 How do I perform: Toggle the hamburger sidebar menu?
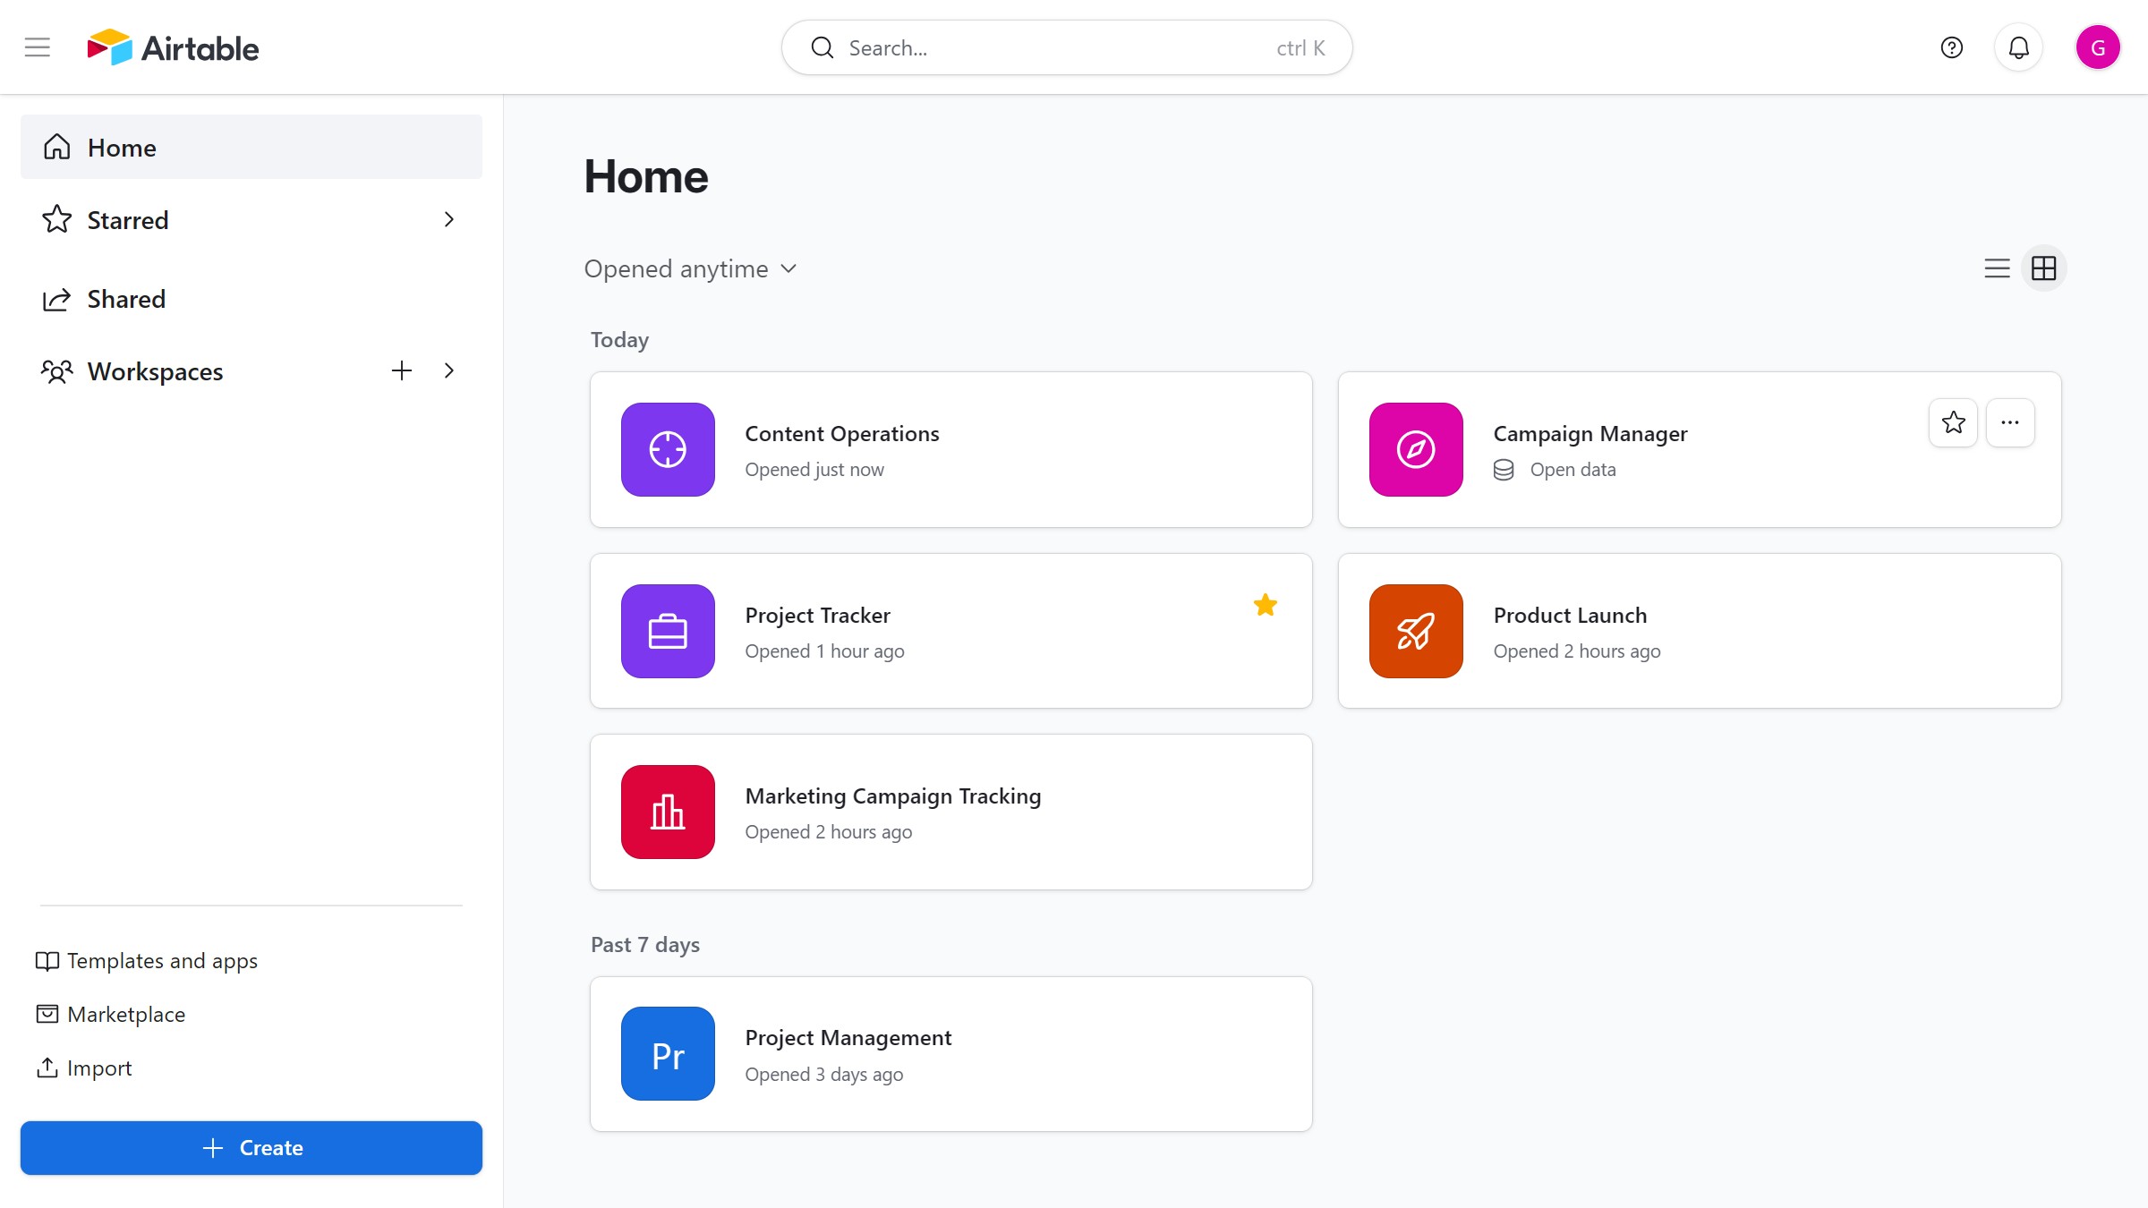click(x=38, y=47)
